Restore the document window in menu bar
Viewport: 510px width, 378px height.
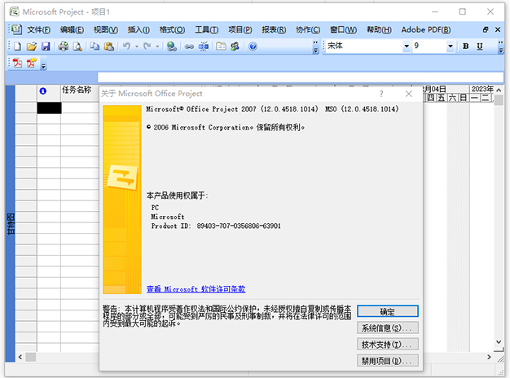486,29
